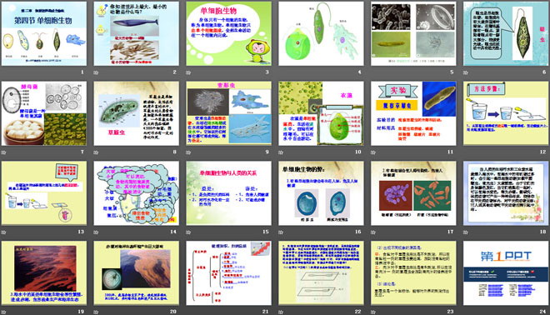Select slide 11 thumbnail titled 实验

[413, 113]
